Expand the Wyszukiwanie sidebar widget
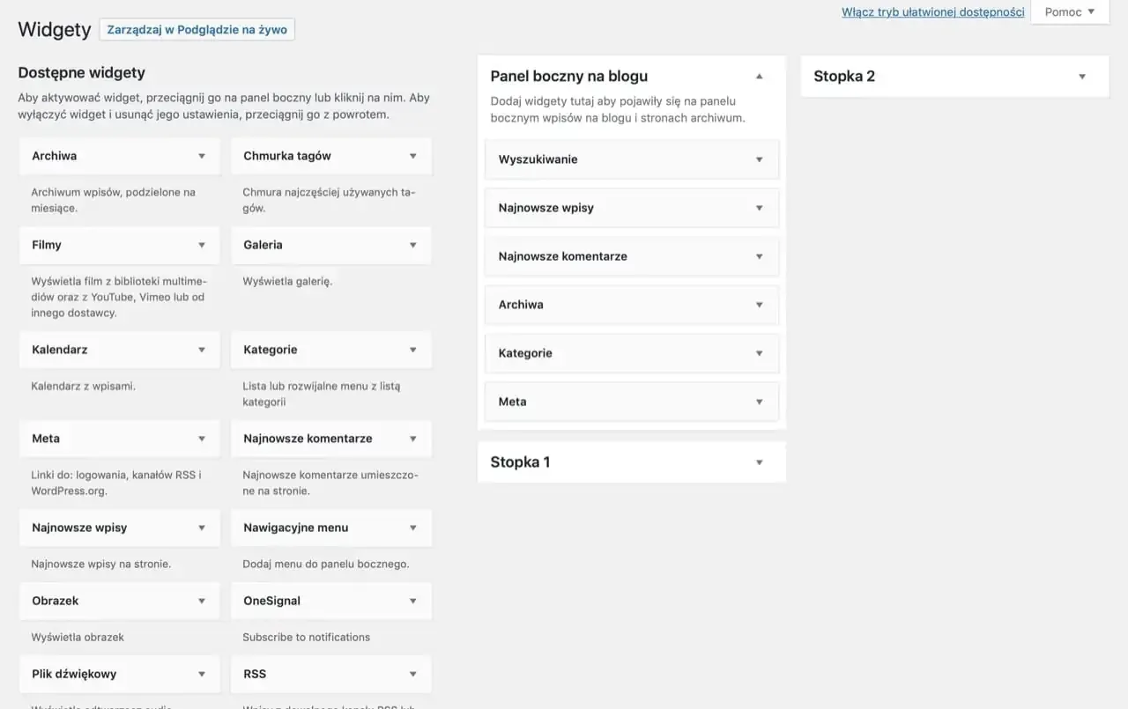The width and height of the screenshot is (1128, 709). [760, 159]
